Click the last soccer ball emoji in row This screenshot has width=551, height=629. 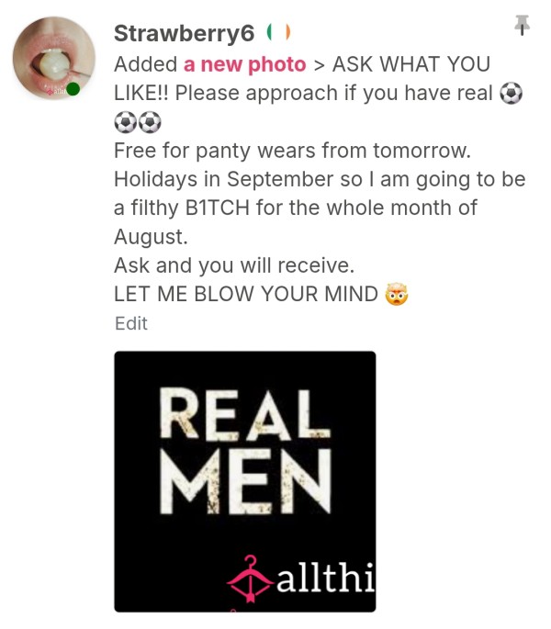(x=150, y=122)
